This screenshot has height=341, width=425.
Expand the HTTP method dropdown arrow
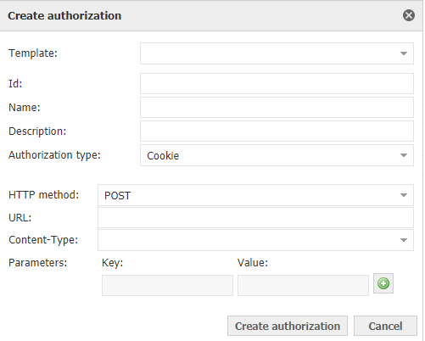tap(404, 195)
